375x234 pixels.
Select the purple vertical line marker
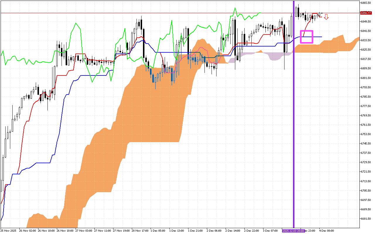[x=294, y=117]
